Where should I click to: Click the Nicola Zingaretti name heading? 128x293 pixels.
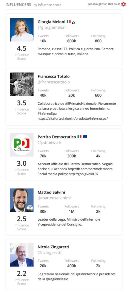pyautogui.click(x=53, y=247)
